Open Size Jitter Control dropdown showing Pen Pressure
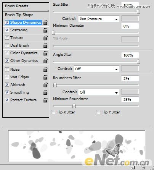The width and height of the screenshot is (154, 170). (x=99, y=19)
